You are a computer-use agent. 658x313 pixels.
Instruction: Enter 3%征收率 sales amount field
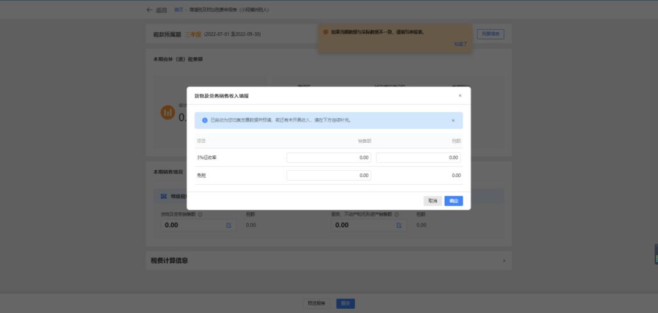[x=328, y=157]
